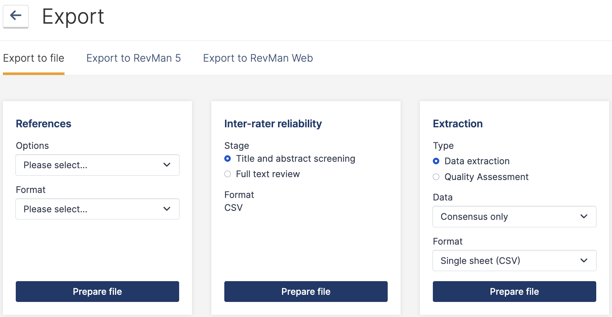Click the back arrow icon
The image size is (612, 317).
point(16,16)
